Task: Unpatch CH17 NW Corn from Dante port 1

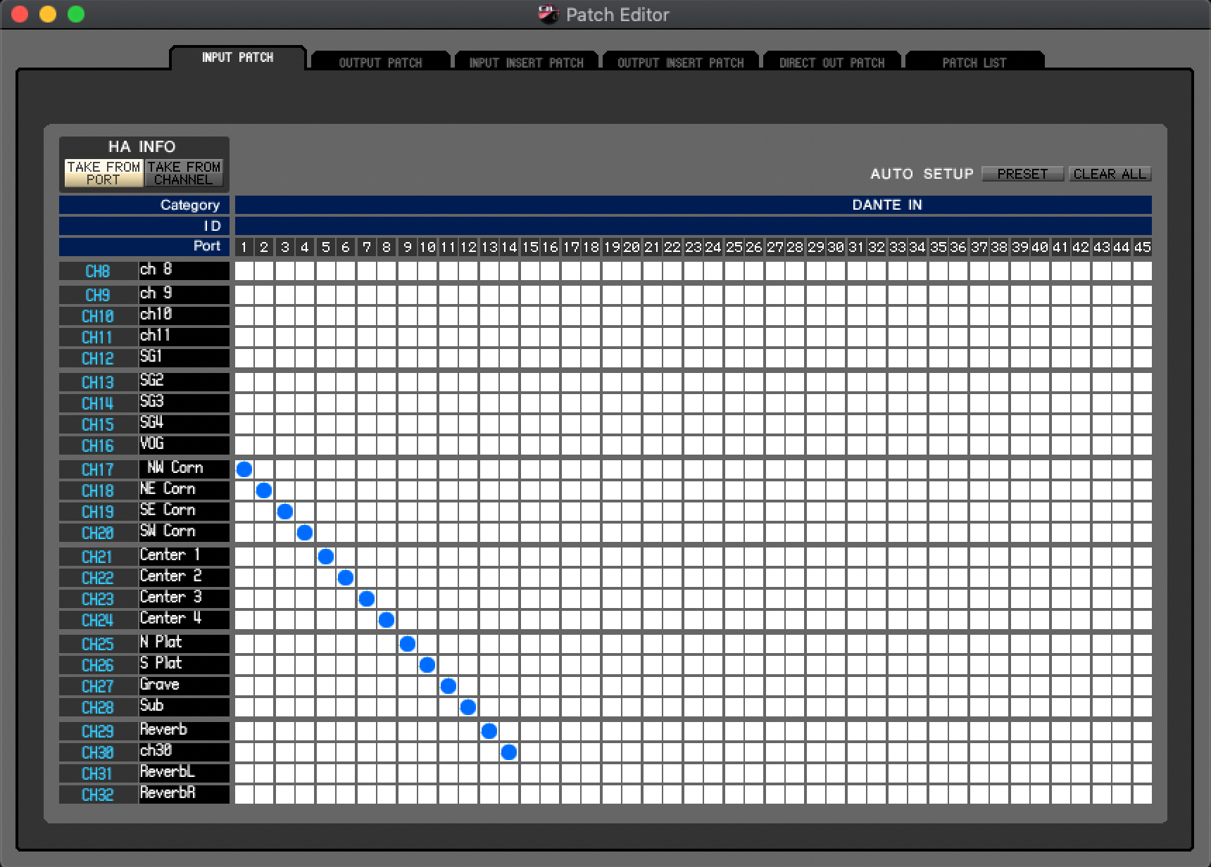Action: pyautogui.click(x=244, y=469)
